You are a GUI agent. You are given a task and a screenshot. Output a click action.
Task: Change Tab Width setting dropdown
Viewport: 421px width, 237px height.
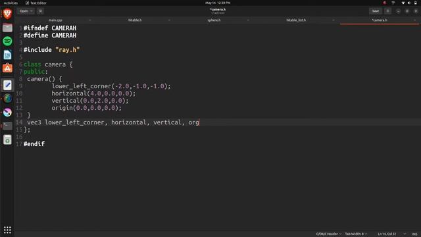click(356, 234)
